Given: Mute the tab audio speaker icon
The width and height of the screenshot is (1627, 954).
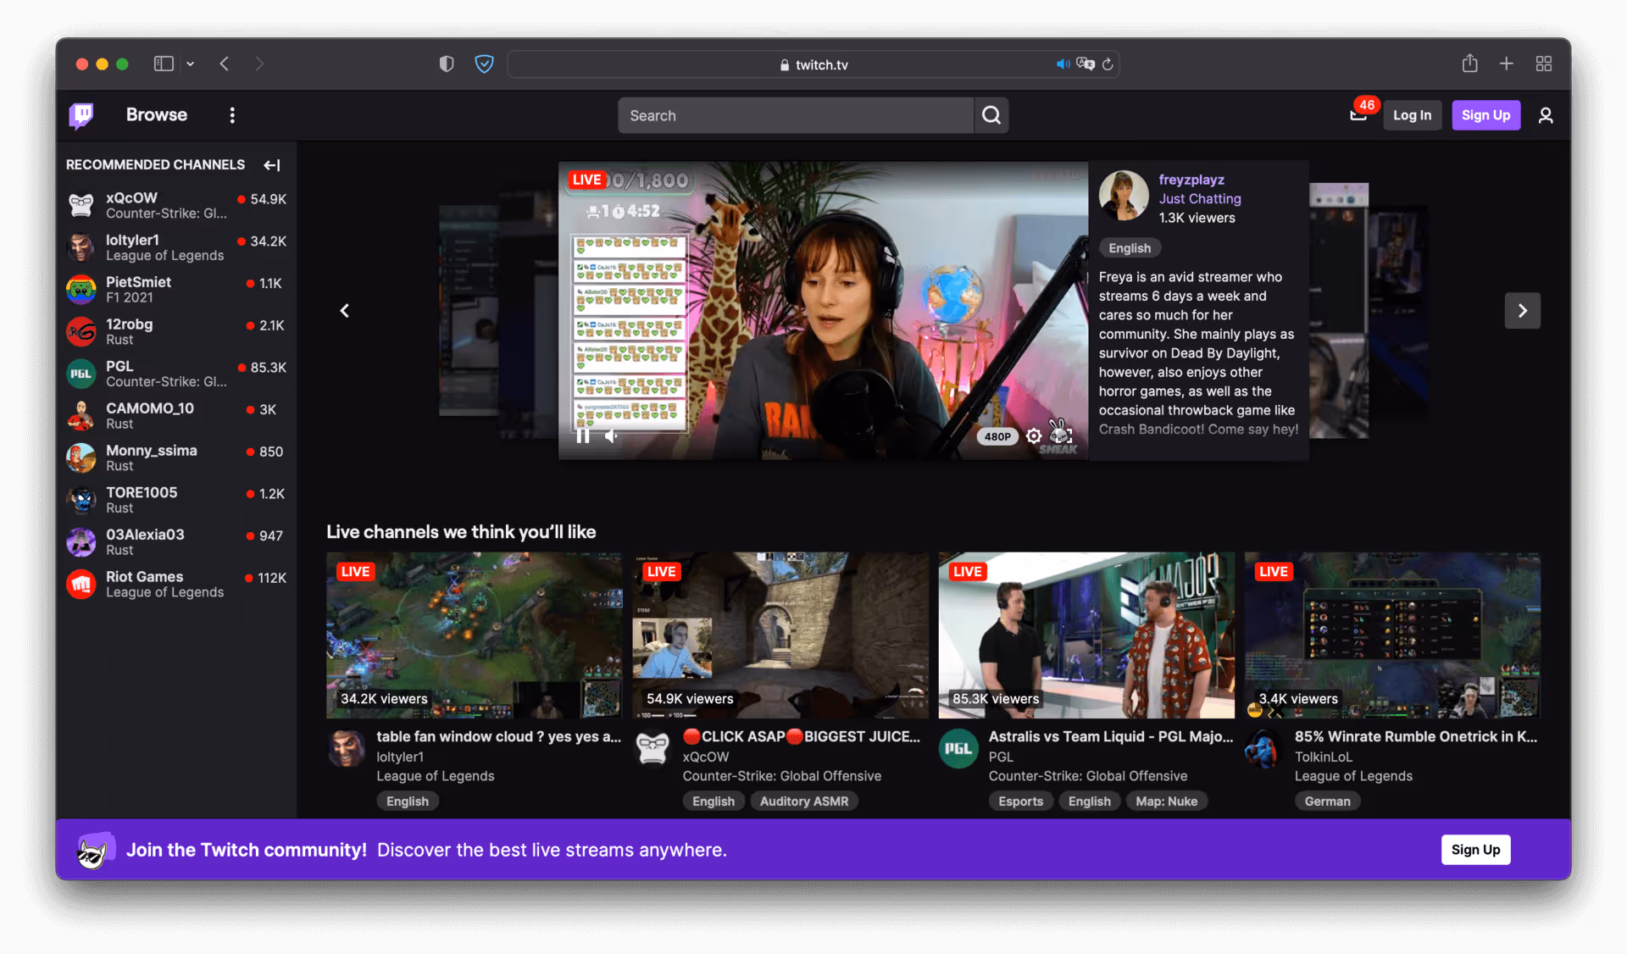Looking at the screenshot, I should pyautogui.click(x=1063, y=64).
